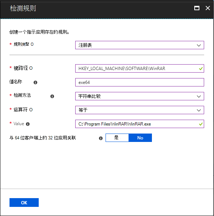Open the 规则类型 dropdown showing 注册表
Image resolution: width=214 pixels, height=216 pixels.
tap(140, 45)
